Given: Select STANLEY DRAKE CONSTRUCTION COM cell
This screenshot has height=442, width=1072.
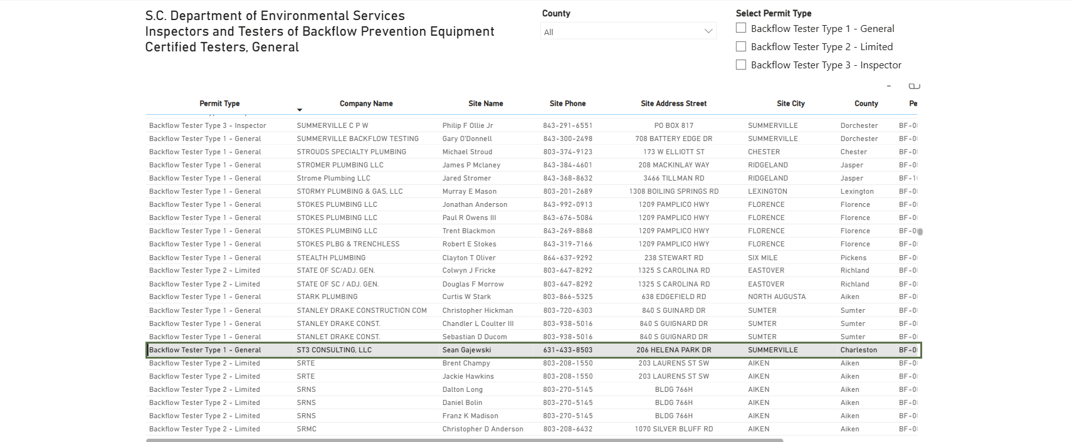Looking at the screenshot, I should [362, 310].
